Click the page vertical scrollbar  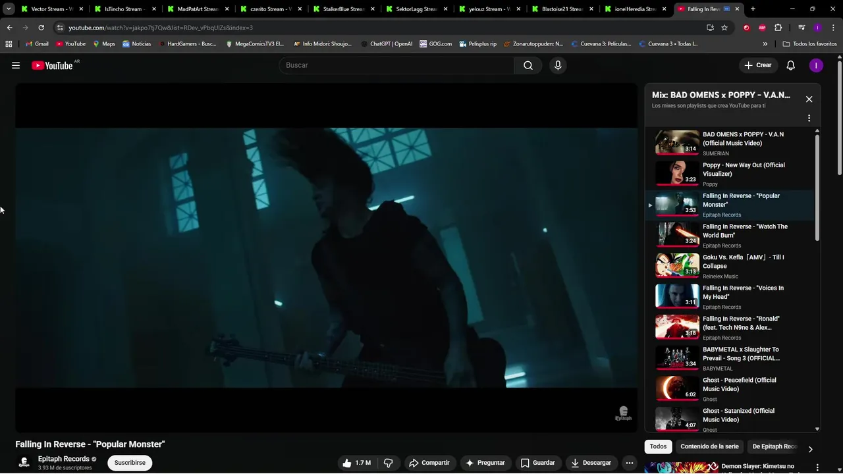[840, 118]
